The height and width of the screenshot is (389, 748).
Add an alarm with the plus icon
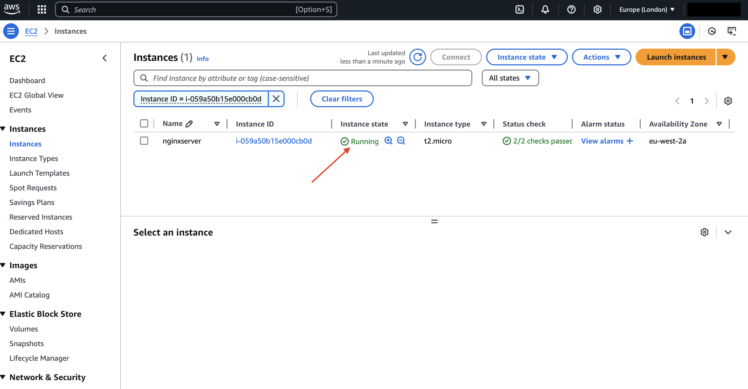pyautogui.click(x=630, y=141)
